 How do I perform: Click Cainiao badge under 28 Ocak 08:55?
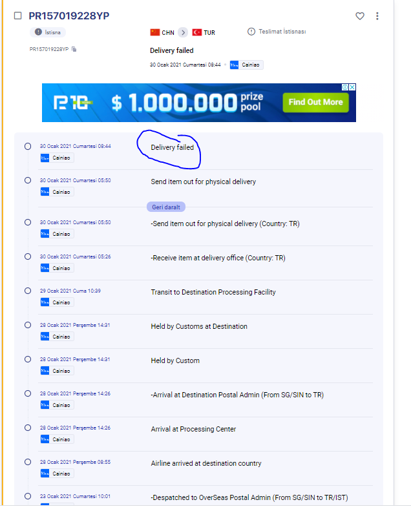click(x=57, y=473)
